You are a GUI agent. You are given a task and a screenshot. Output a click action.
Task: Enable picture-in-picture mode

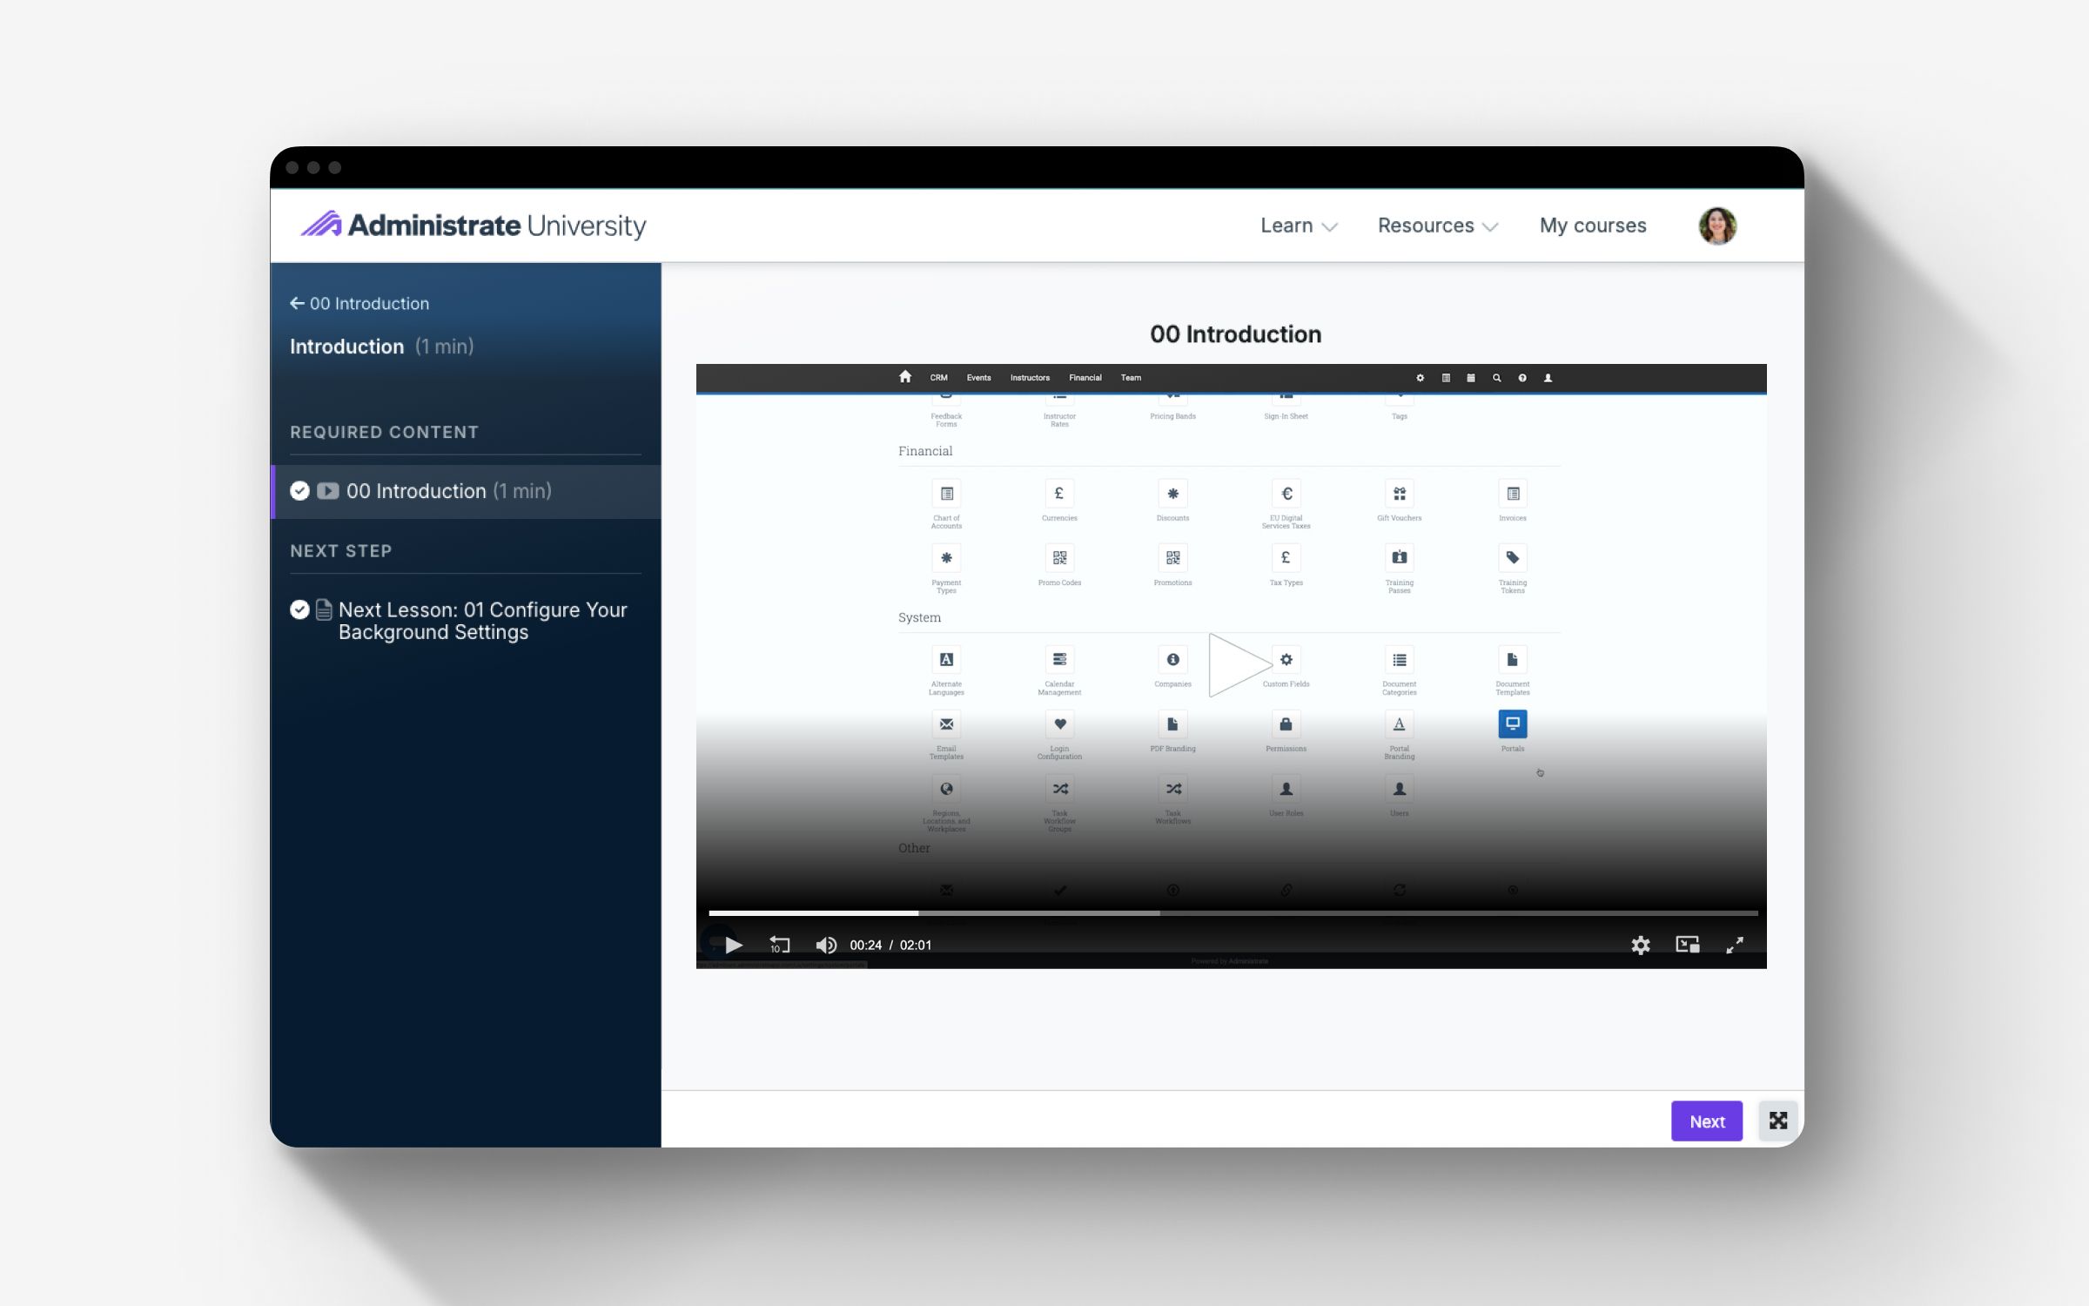tap(1688, 945)
